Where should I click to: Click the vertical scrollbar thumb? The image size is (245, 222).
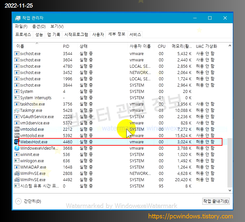pyautogui.click(x=230, y=163)
